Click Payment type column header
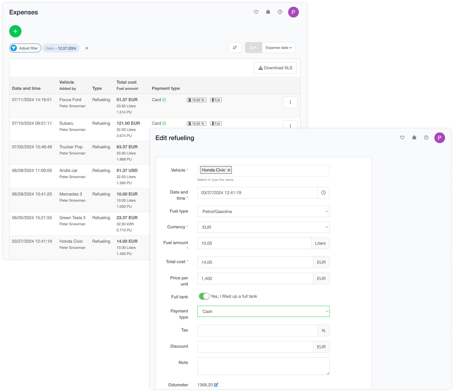Viewport: 454px width, 392px height. pos(166,88)
